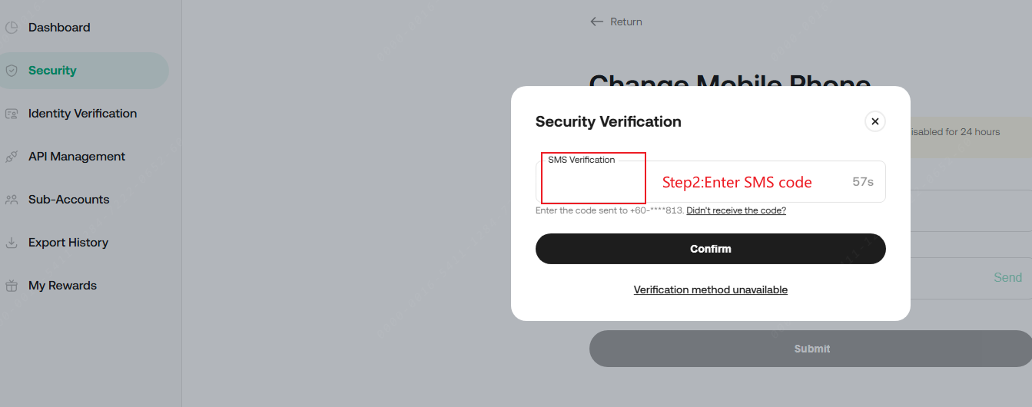Focus the SMS Verification code field
1032x407 pixels.
[x=692, y=183]
